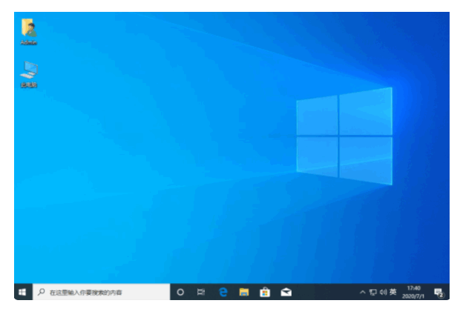The image size is (460, 309).
Task: Open calendar from date 2020/7/1
Action: [413, 296]
